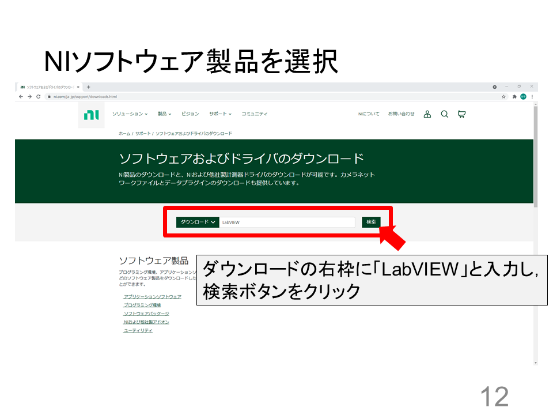Click the browser forward arrow
The height and width of the screenshot is (415, 553).
point(29,97)
